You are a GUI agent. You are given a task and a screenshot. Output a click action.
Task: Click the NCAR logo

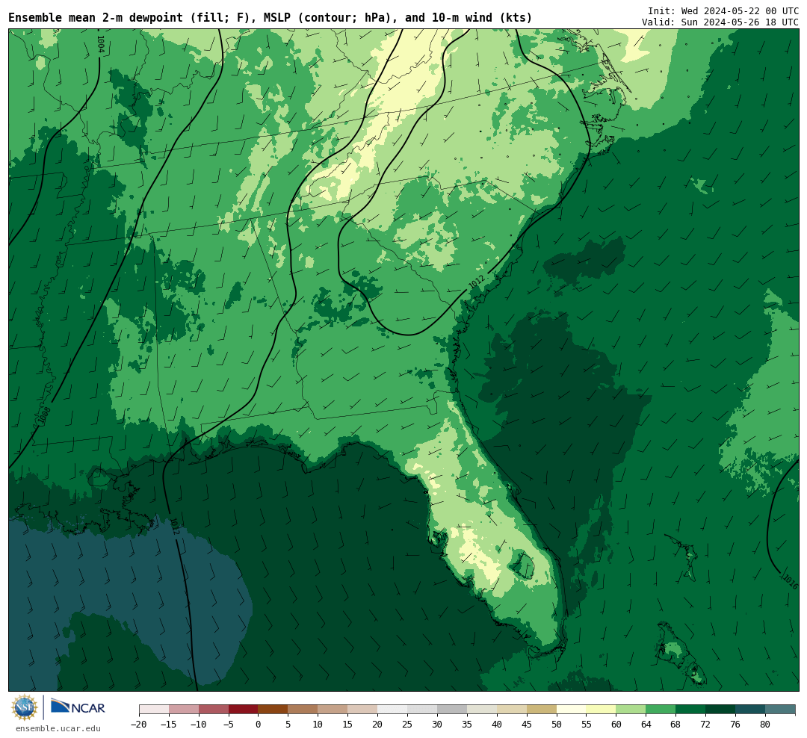(78, 707)
